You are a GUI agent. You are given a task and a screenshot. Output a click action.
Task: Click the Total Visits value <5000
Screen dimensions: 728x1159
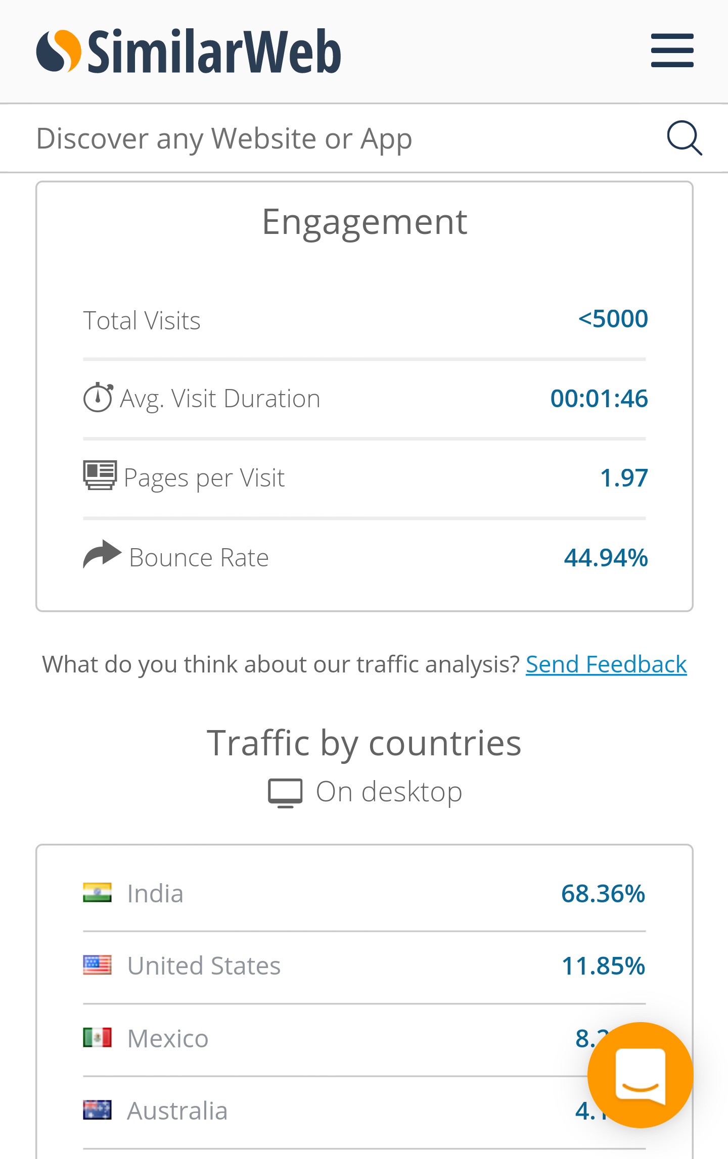(613, 319)
